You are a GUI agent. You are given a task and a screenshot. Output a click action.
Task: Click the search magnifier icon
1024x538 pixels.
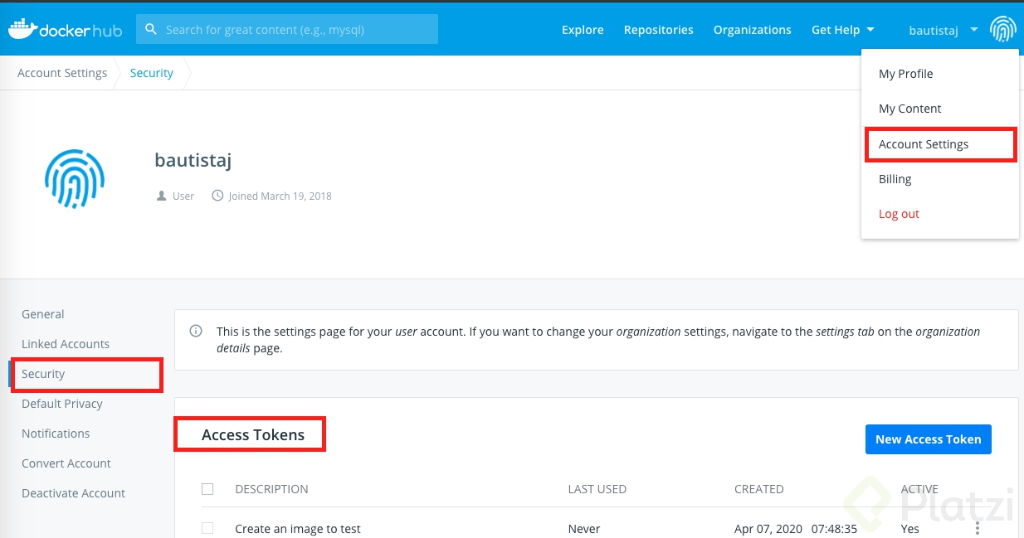click(151, 28)
